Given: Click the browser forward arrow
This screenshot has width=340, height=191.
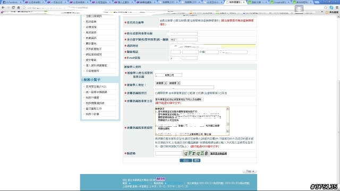Looking at the screenshot, I should [x=8, y=7].
